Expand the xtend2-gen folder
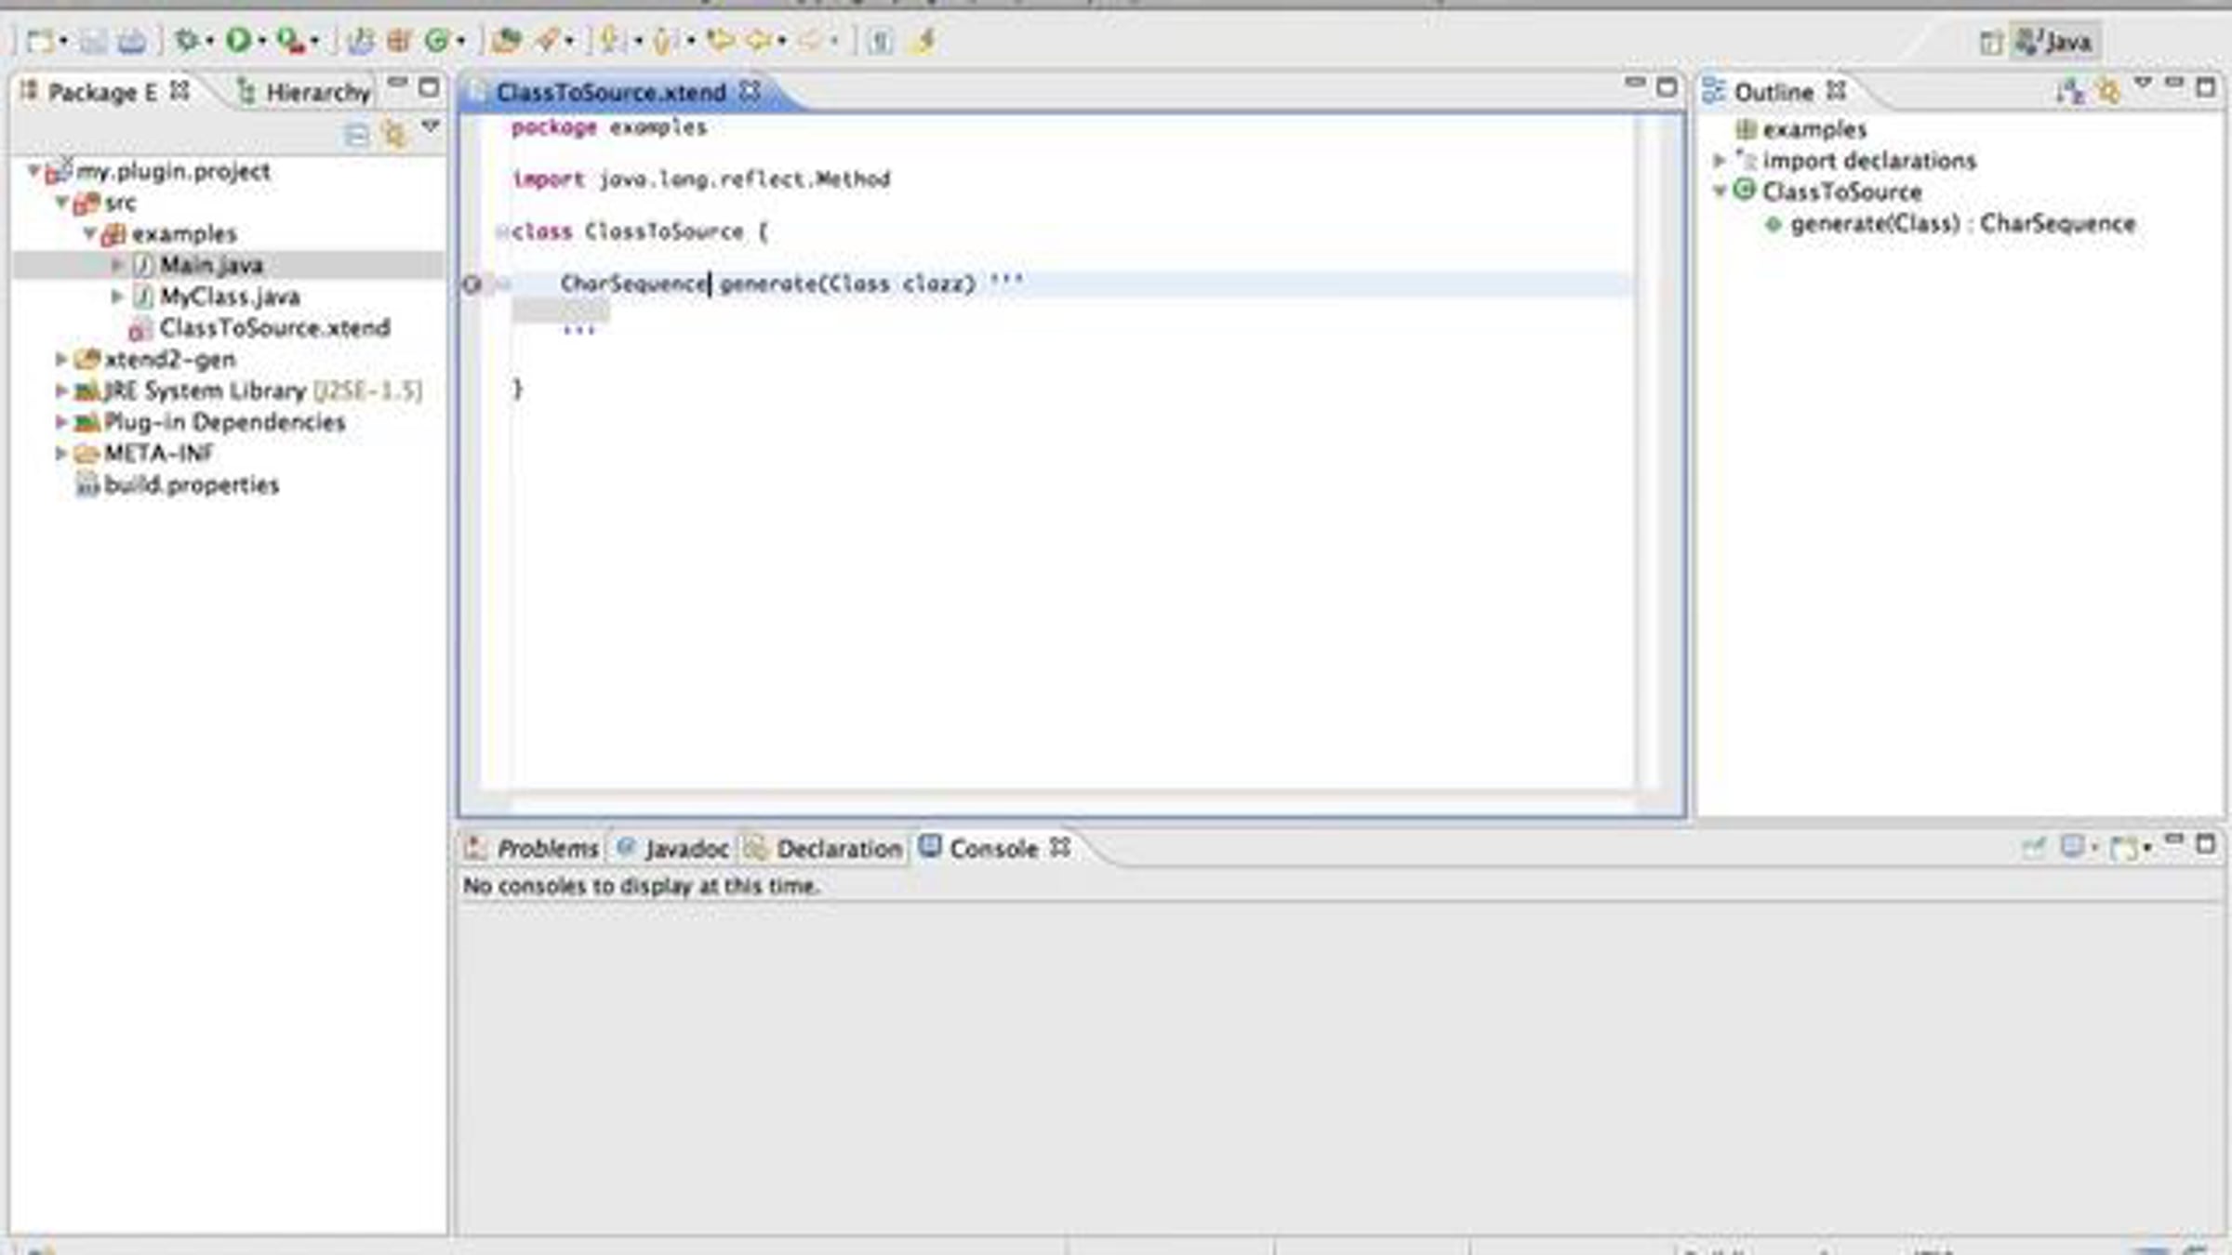 click(x=61, y=359)
